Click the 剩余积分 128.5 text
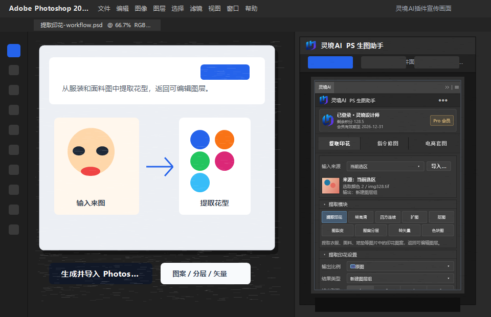The image size is (491, 317). [x=350, y=121]
